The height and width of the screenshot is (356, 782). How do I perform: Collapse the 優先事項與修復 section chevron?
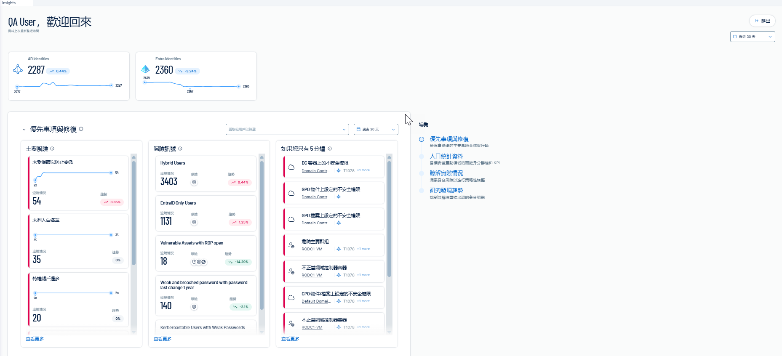[24, 130]
